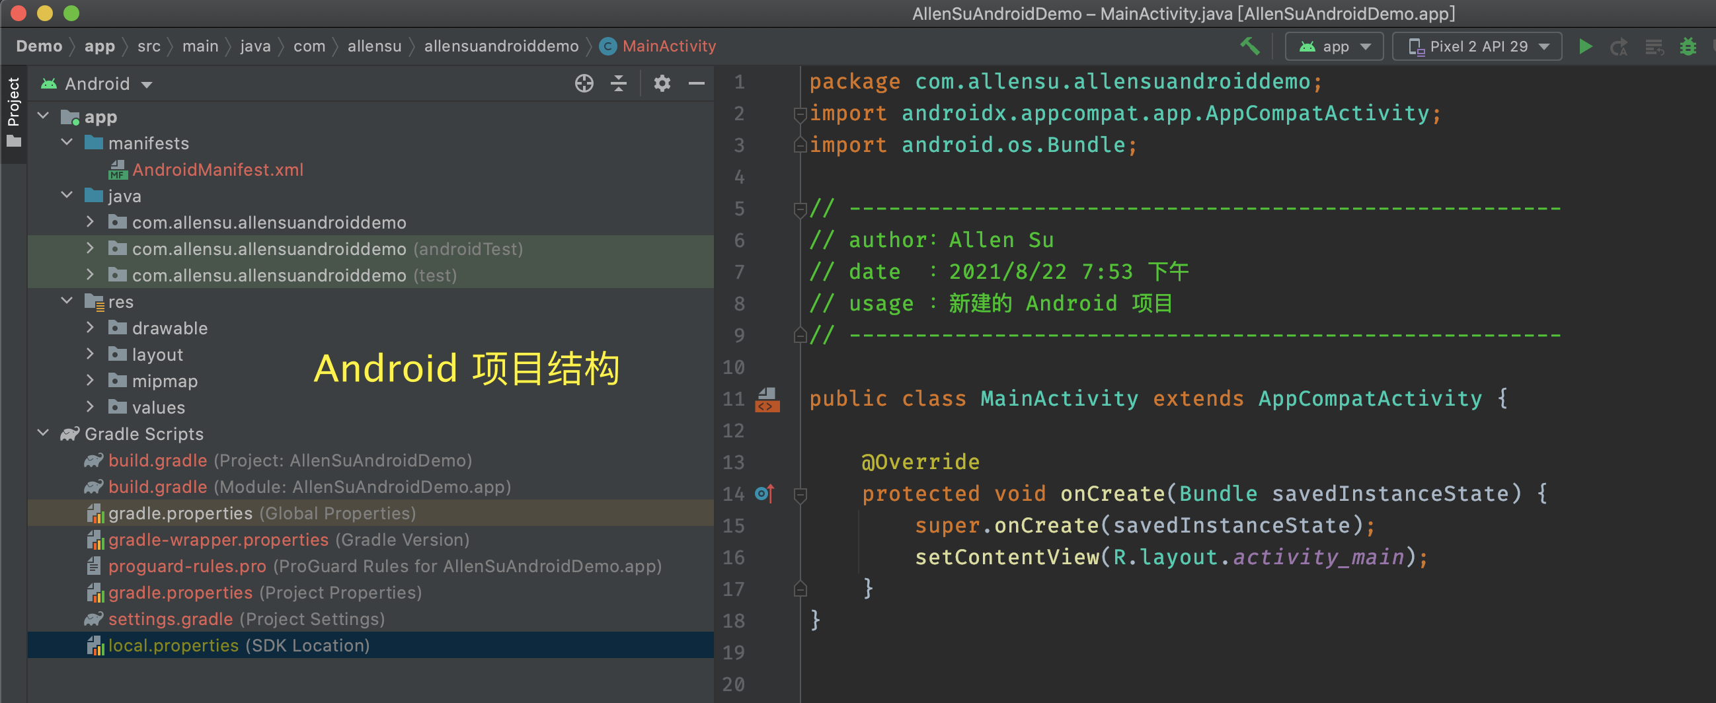Click MainActivity in the breadcrumb bar
This screenshot has width=1716, height=703.
coord(669,47)
